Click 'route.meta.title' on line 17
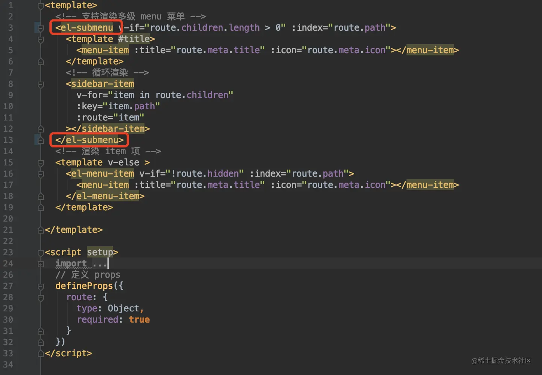The width and height of the screenshot is (542, 375). (218, 185)
